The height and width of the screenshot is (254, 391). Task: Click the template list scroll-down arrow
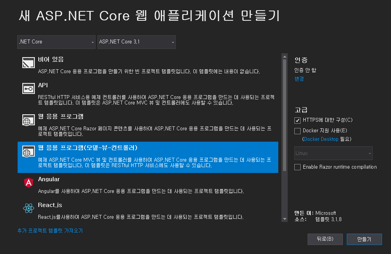[x=285, y=219]
